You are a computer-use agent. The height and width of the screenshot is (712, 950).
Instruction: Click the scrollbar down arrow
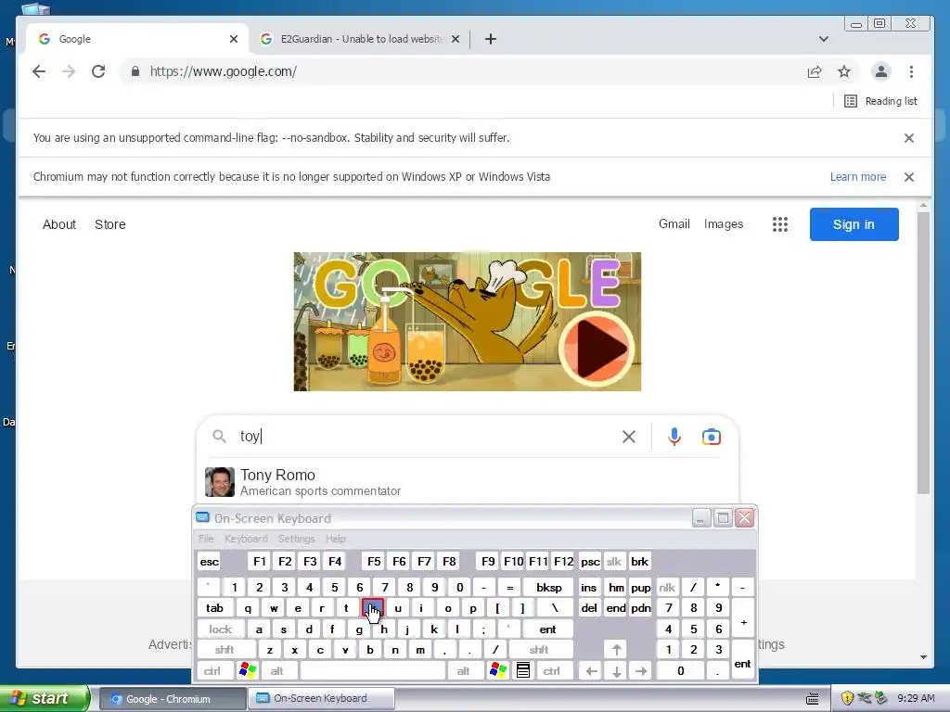(923, 657)
